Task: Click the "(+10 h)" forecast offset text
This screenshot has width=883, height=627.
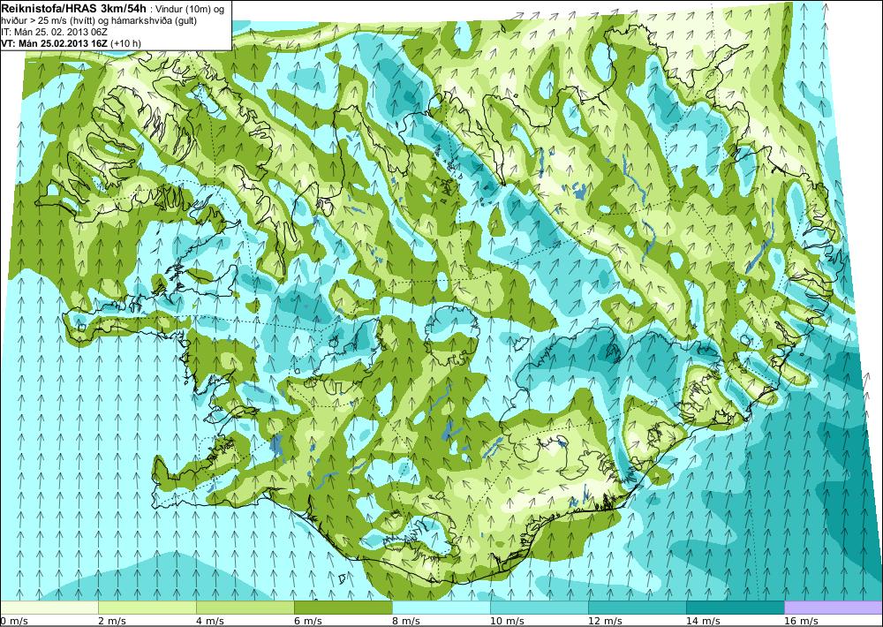Action: [x=125, y=43]
